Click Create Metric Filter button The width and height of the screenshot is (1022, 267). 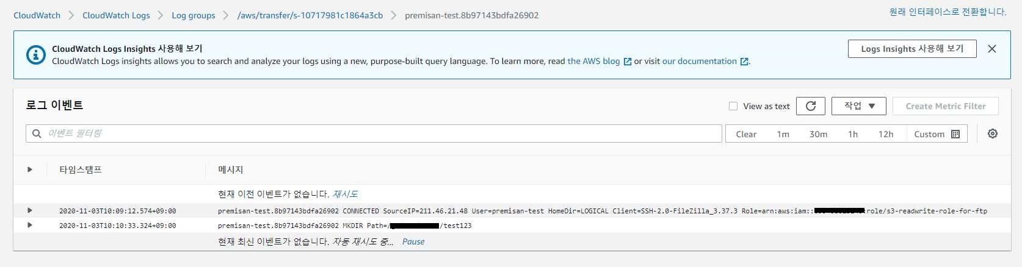click(946, 106)
